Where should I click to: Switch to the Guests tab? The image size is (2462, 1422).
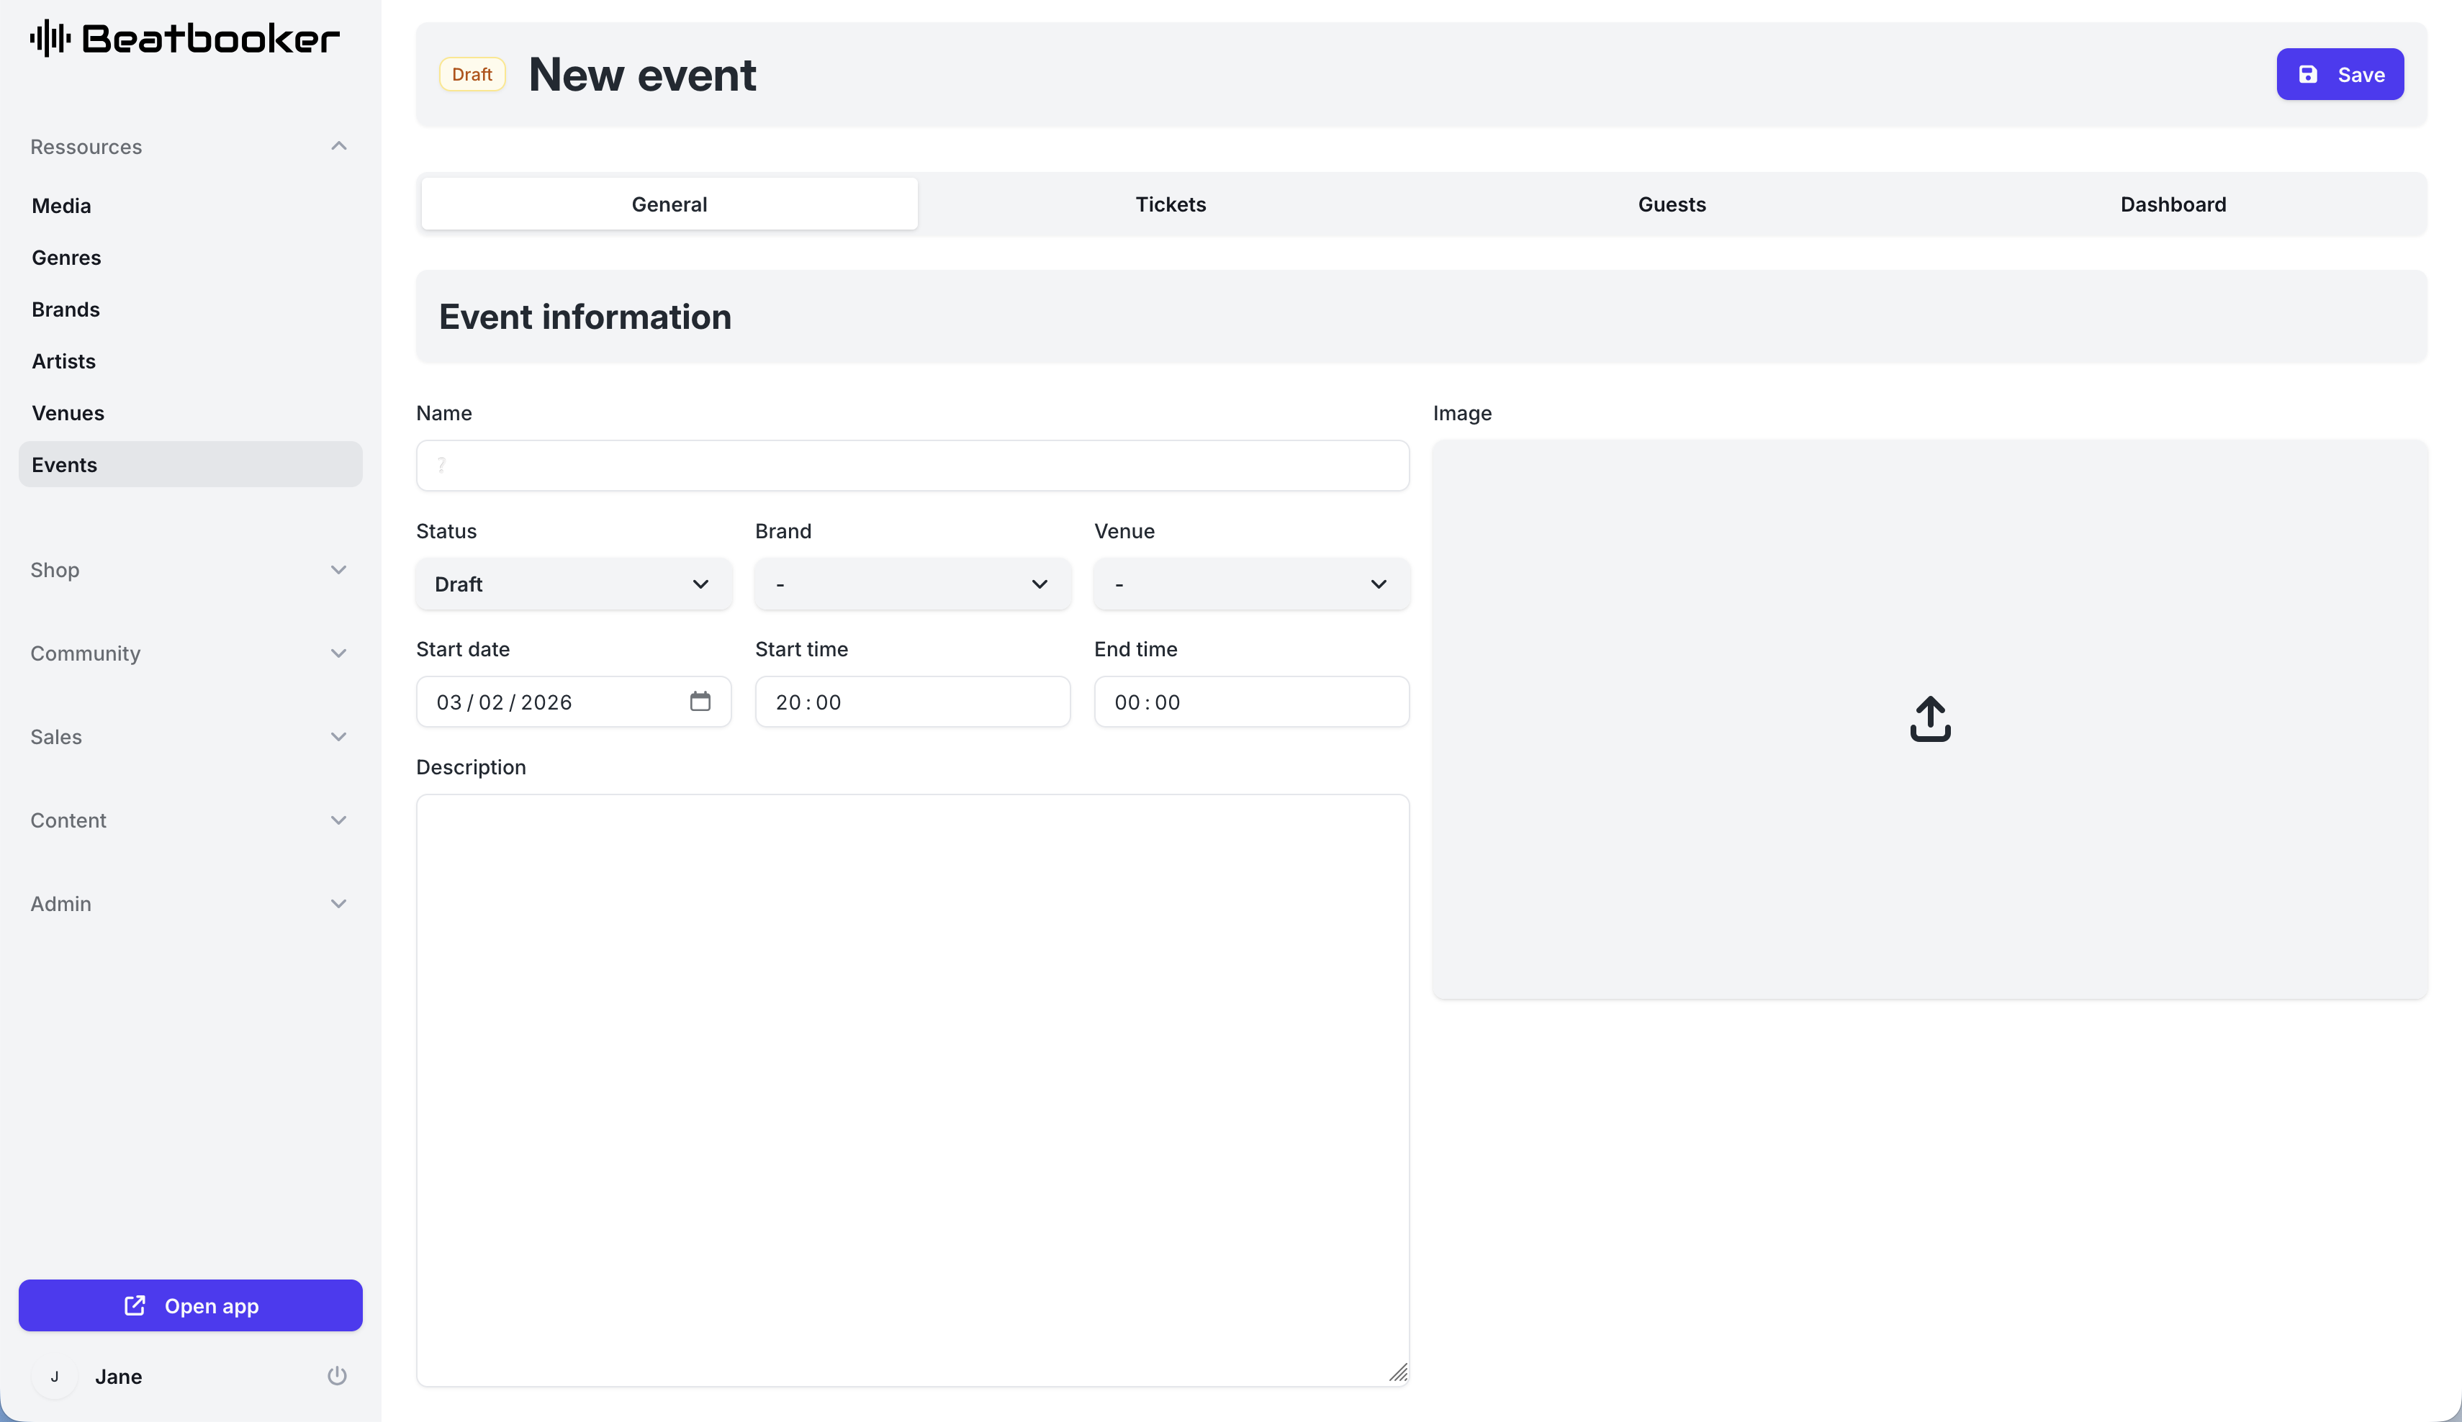pyautogui.click(x=1672, y=204)
